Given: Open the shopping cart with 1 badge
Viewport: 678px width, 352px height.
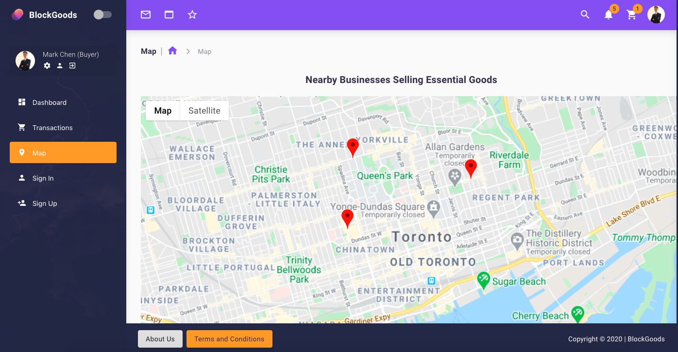Looking at the screenshot, I should coord(631,15).
